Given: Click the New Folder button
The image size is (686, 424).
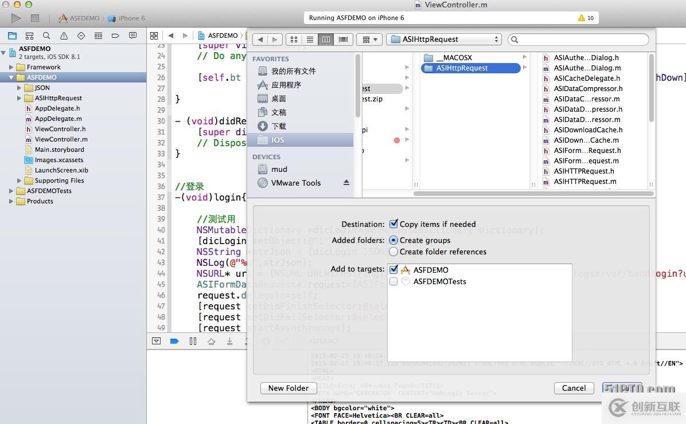Looking at the screenshot, I should click(x=289, y=388).
